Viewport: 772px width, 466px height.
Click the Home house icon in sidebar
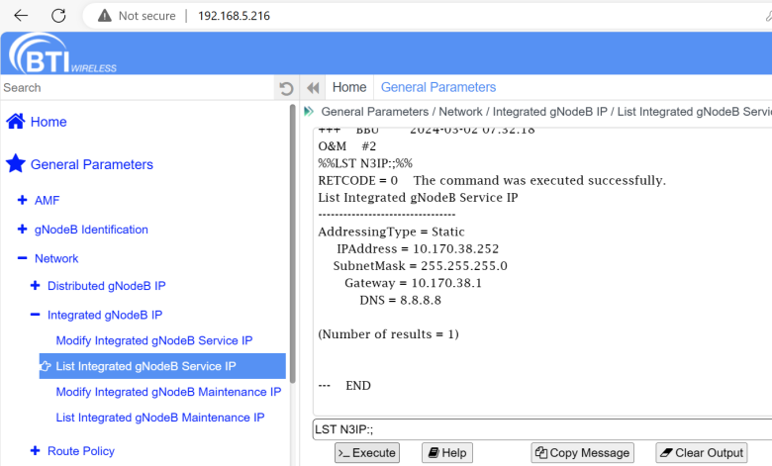click(x=16, y=122)
